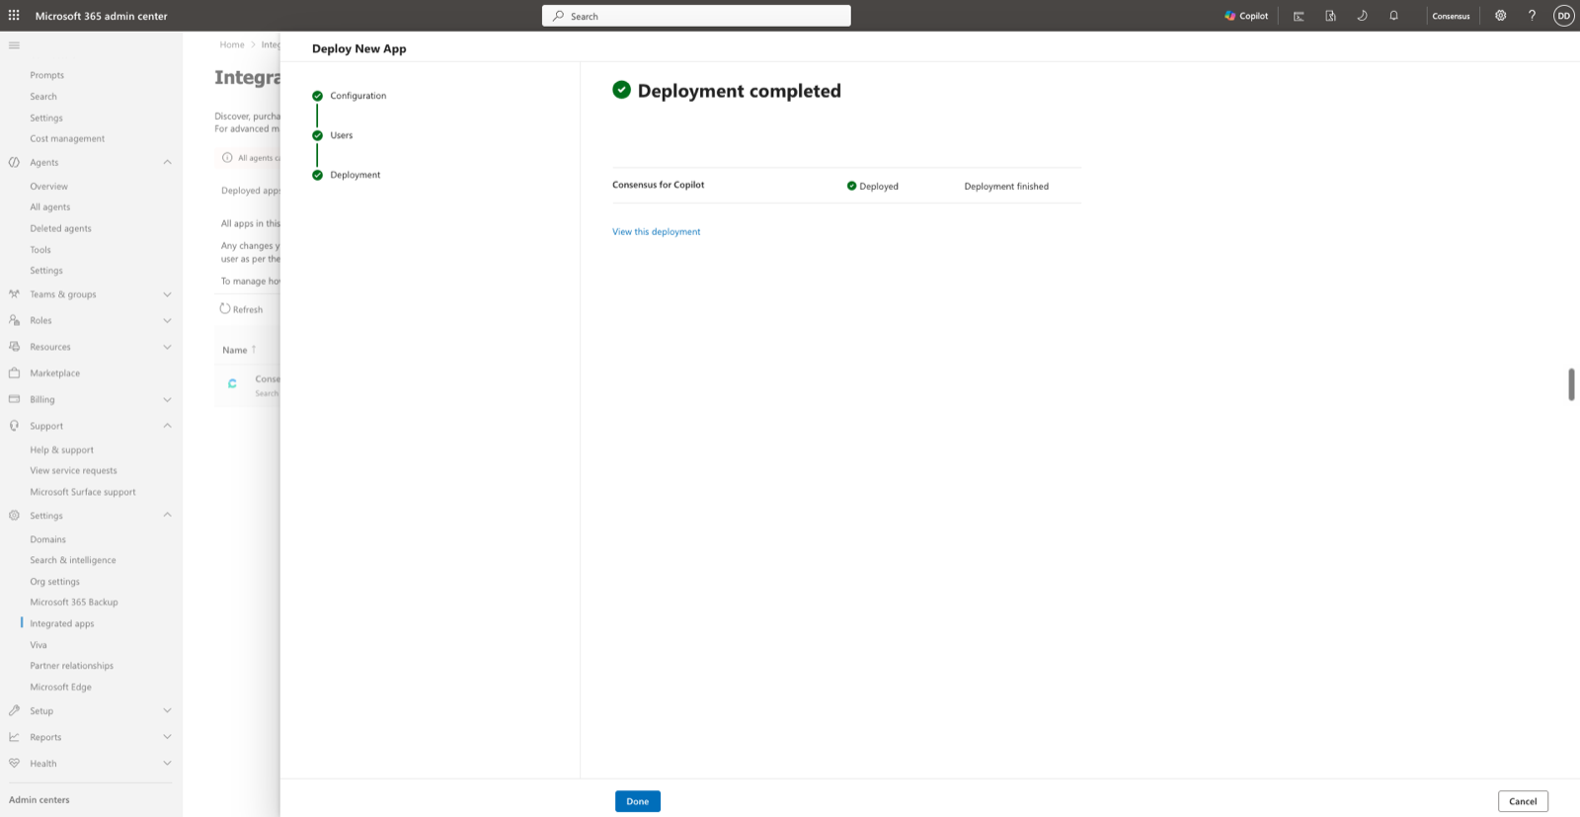Viewport: 1580px width, 817px height.
Task: Click the Roles sidebar icon
Action: (14, 320)
